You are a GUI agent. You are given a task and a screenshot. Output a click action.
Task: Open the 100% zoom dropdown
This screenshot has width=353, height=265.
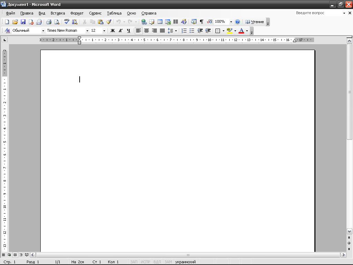[231, 22]
